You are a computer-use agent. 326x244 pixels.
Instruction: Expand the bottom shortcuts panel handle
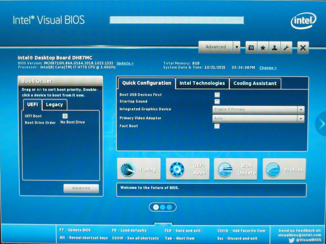pos(163,225)
